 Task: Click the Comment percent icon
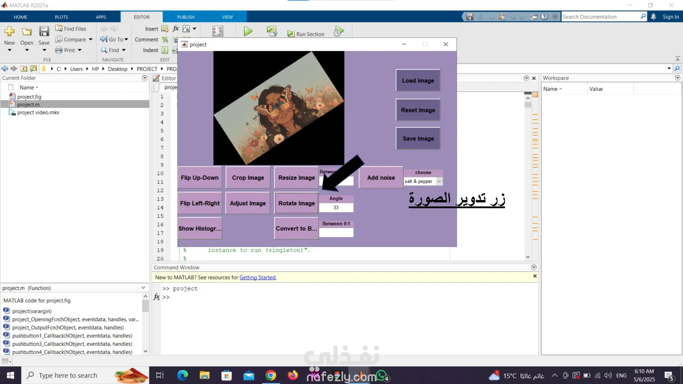click(165, 39)
